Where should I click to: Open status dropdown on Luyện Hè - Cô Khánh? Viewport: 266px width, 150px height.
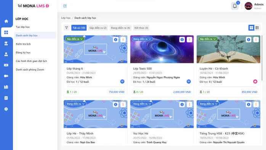pyautogui.click(x=208, y=39)
